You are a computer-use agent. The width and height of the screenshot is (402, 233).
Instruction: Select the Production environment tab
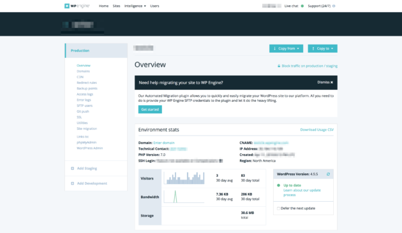click(x=96, y=51)
